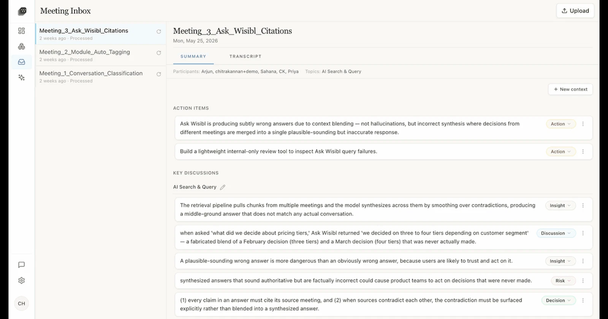This screenshot has width=608, height=319.
Task: Open more options for cite source decision
Action: coord(583,300)
